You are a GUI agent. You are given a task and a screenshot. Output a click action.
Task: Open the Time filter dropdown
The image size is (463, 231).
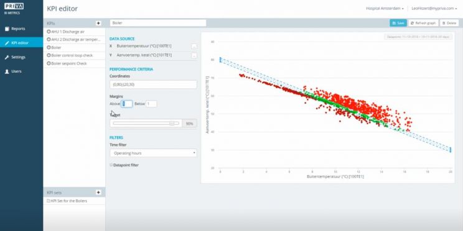click(x=153, y=153)
